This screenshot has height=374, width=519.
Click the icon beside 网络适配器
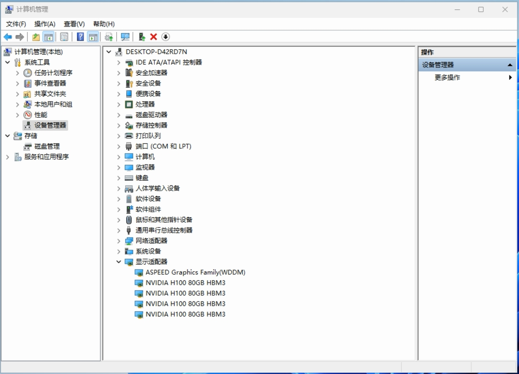tap(129, 241)
